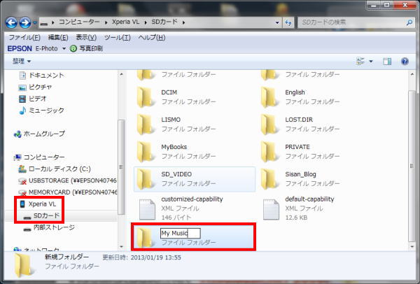Viewport: 420px width, 284px height.
Task: Select the Sisan_Blog folder icon
Action: (x=269, y=179)
